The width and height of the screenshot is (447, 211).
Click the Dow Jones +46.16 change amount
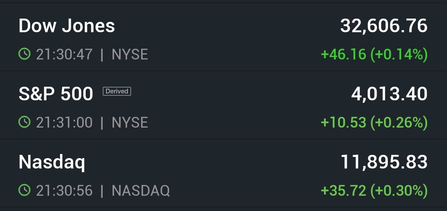pos(343,55)
